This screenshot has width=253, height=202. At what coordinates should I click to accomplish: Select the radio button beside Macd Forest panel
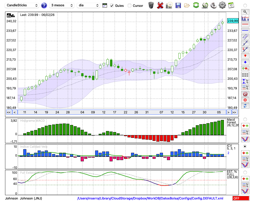coord(245,119)
